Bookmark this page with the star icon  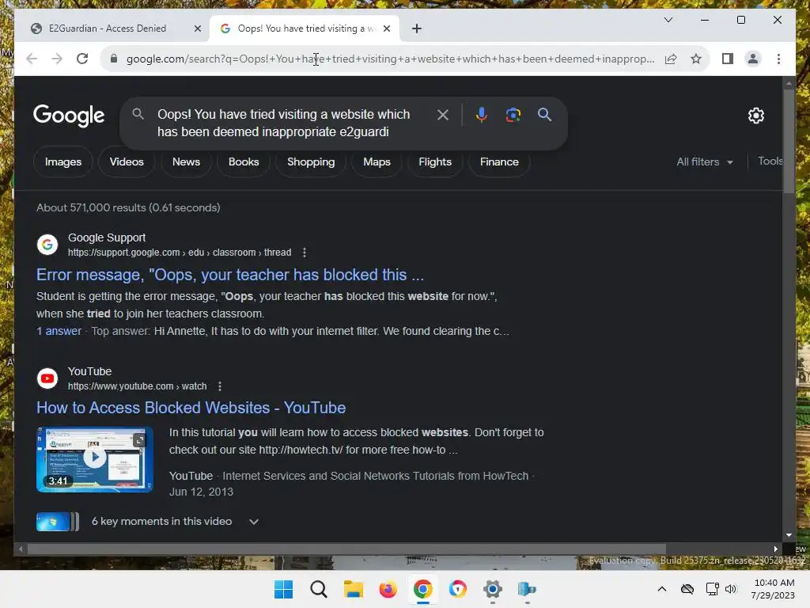(x=696, y=59)
